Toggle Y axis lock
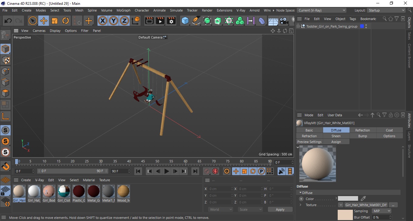This screenshot has width=413, height=221. pos(114,21)
